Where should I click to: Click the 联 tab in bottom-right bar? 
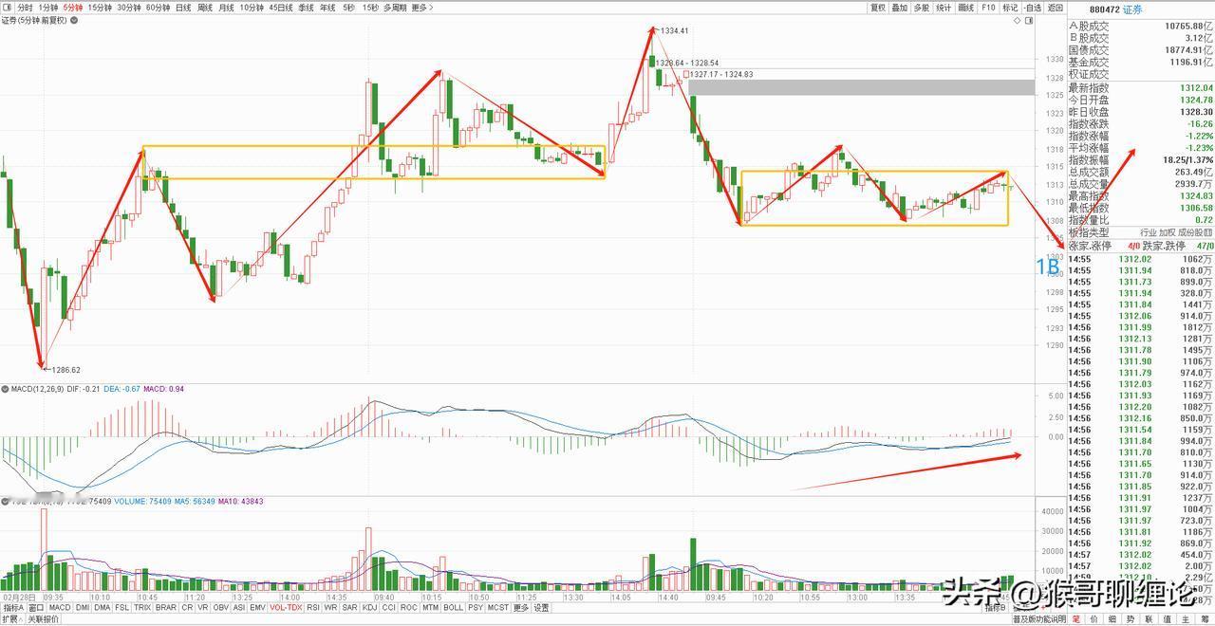[x=1149, y=619]
